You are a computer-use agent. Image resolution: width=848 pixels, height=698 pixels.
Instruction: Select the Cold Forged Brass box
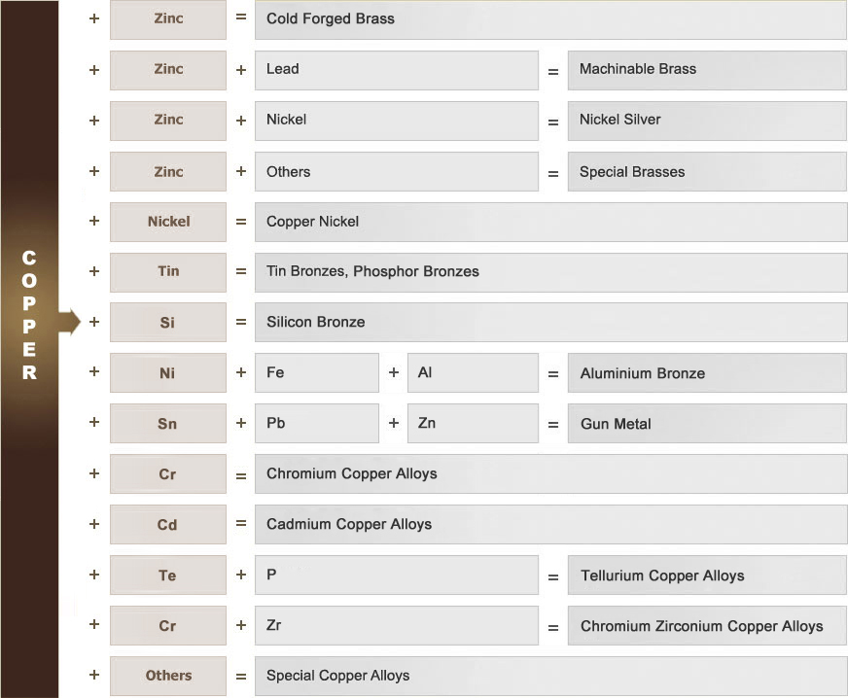[x=550, y=19]
